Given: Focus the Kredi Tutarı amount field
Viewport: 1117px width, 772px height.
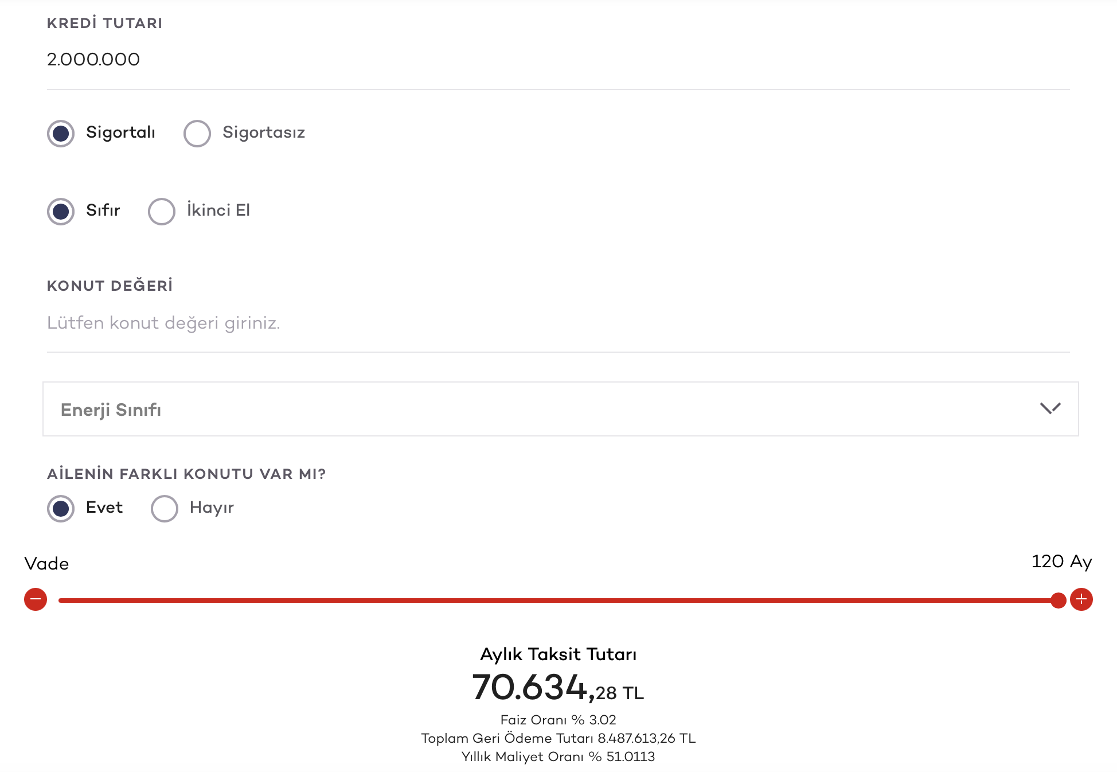Looking at the screenshot, I should (x=557, y=60).
